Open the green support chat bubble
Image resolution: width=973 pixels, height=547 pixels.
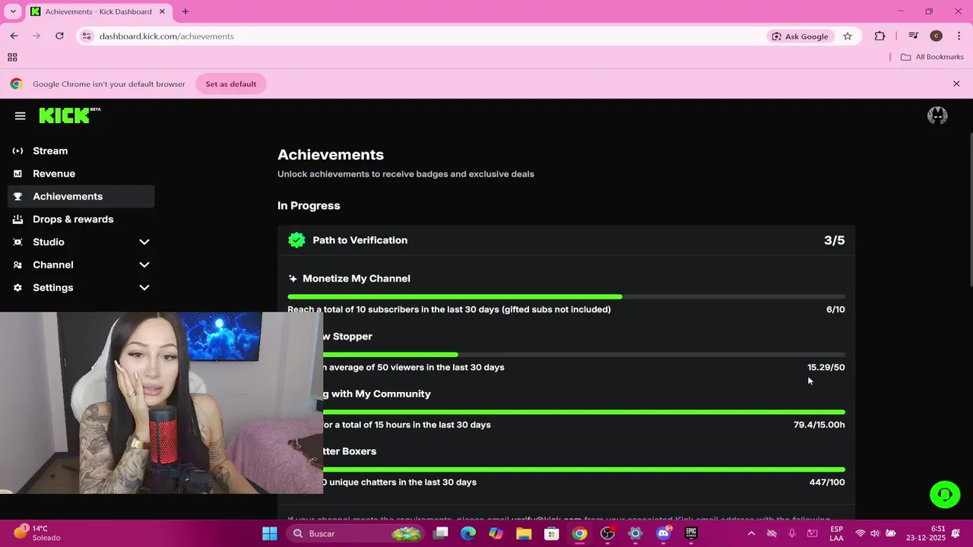(945, 495)
